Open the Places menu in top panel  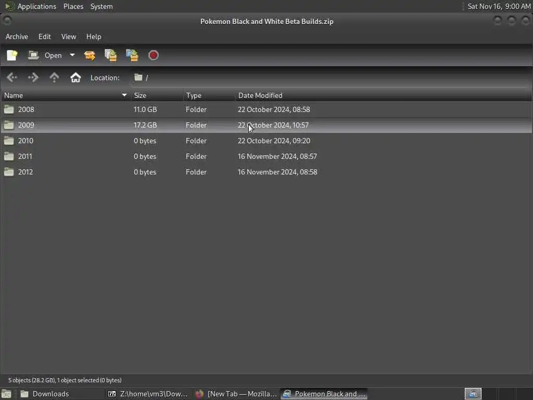click(73, 6)
